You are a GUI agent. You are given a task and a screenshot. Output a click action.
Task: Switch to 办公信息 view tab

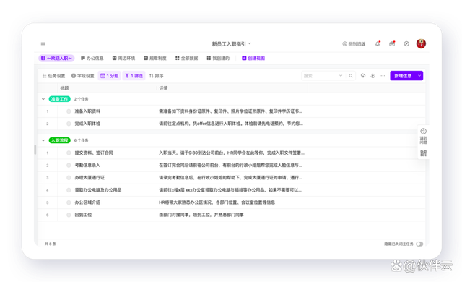pos(92,59)
